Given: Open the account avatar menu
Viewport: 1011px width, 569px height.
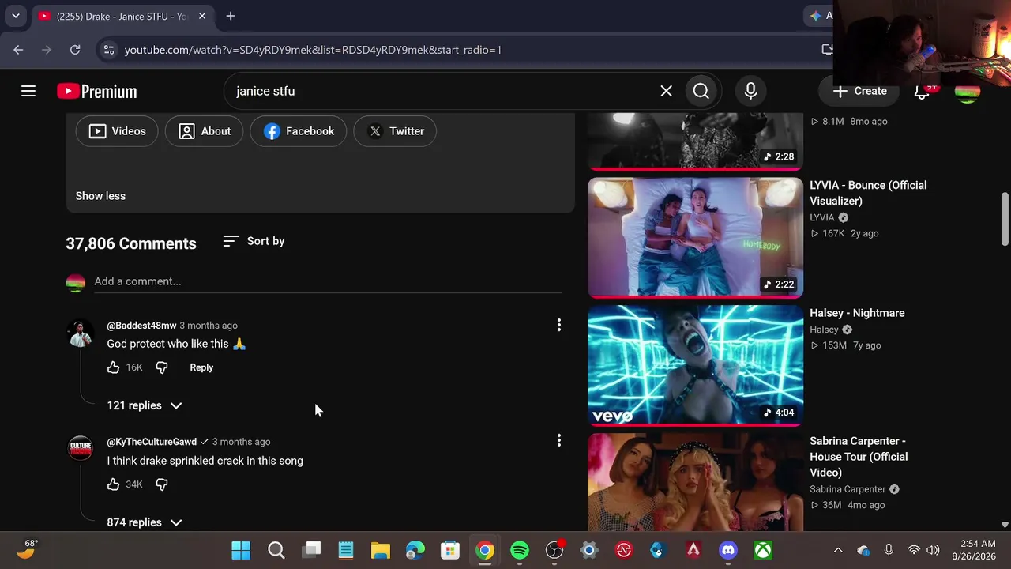Looking at the screenshot, I should [968, 91].
